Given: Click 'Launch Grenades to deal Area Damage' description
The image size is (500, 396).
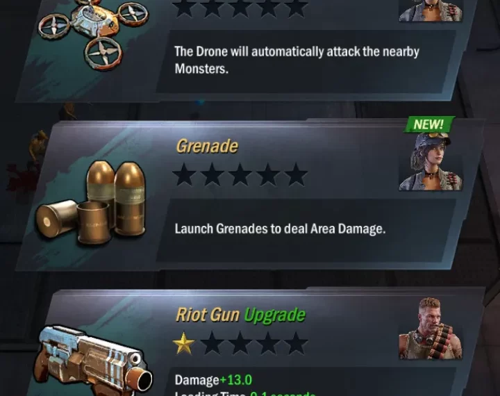Looking at the screenshot, I should pyautogui.click(x=281, y=229).
